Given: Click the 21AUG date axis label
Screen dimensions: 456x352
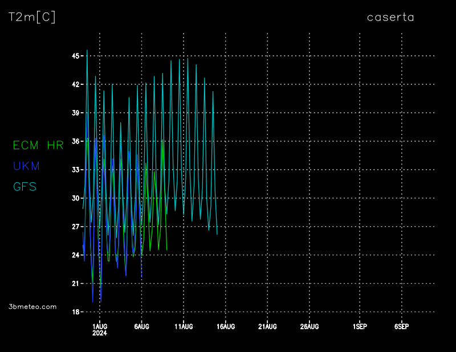Looking at the screenshot, I should pyautogui.click(x=267, y=326).
